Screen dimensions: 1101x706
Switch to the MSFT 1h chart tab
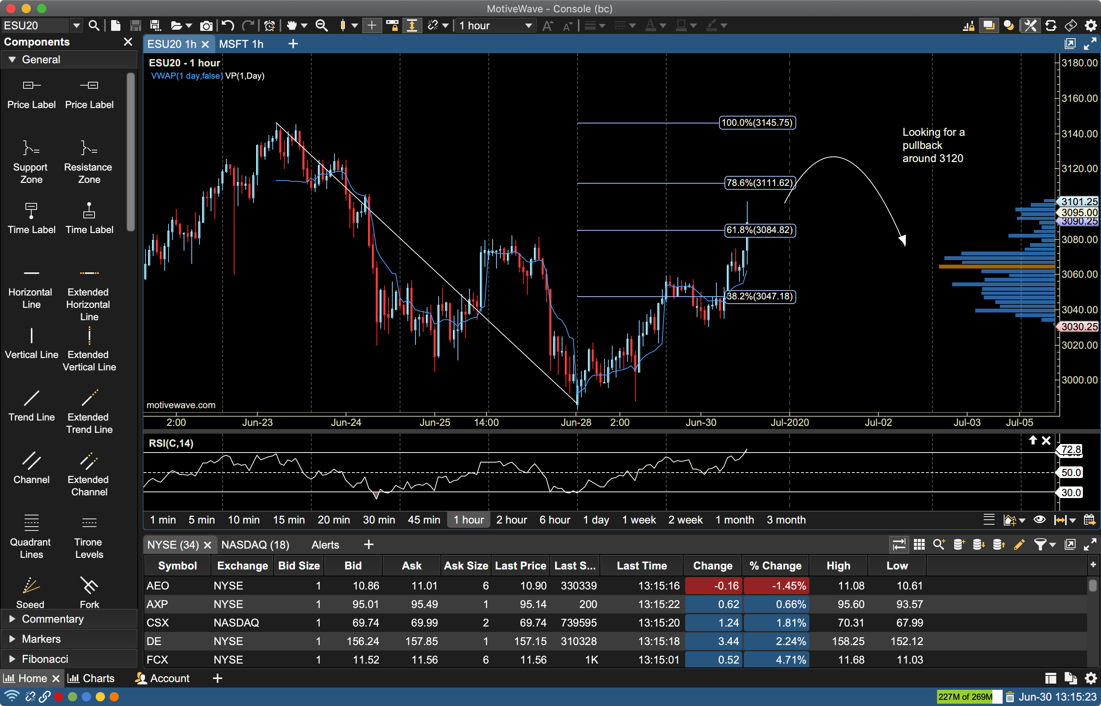(242, 44)
